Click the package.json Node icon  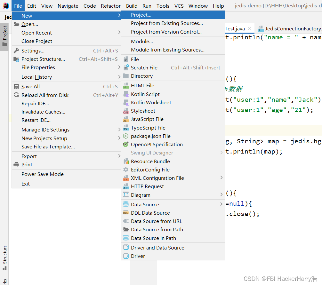coord(126,136)
